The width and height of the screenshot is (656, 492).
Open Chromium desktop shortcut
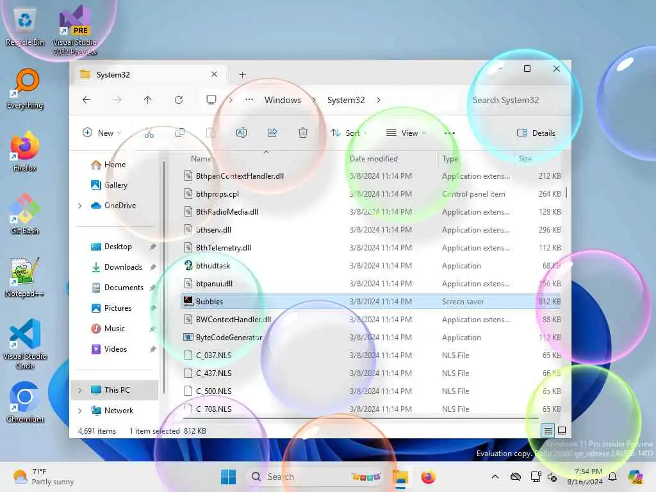coord(25,402)
